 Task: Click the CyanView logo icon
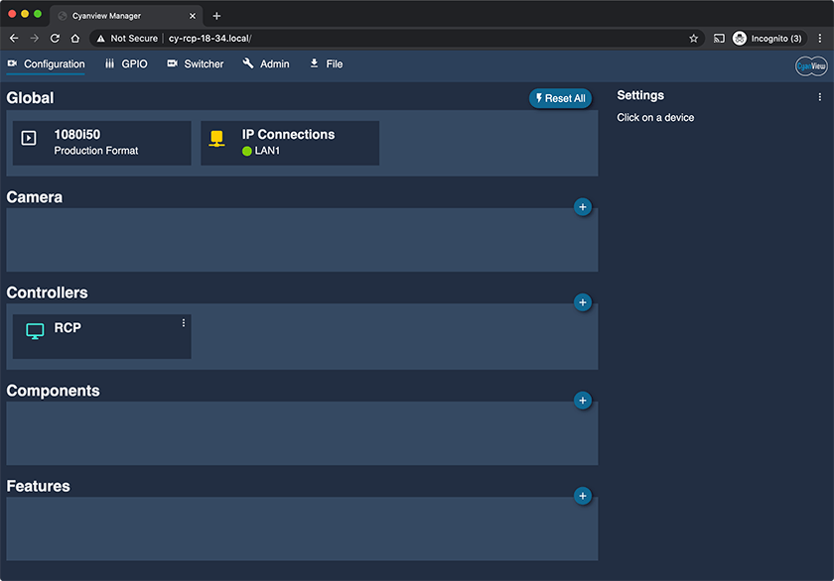click(x=811, y=66)
